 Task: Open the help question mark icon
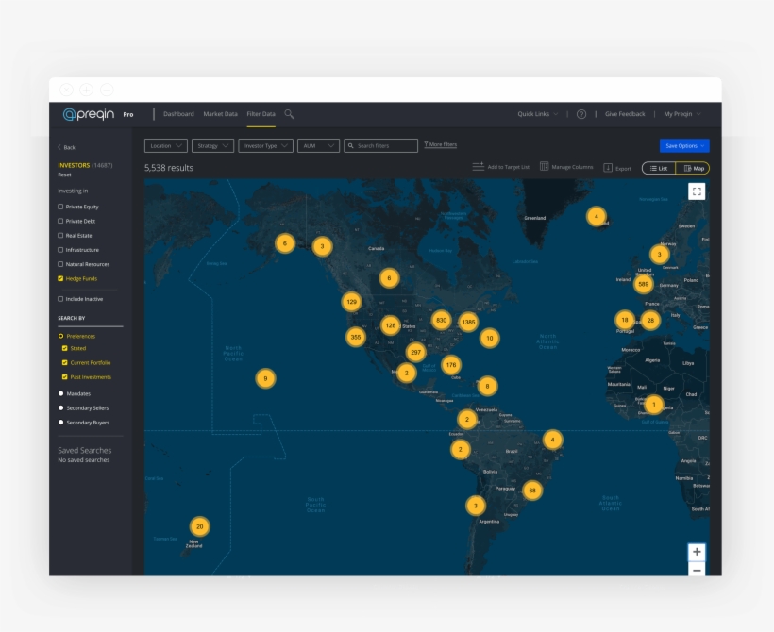tap(581, 114)
